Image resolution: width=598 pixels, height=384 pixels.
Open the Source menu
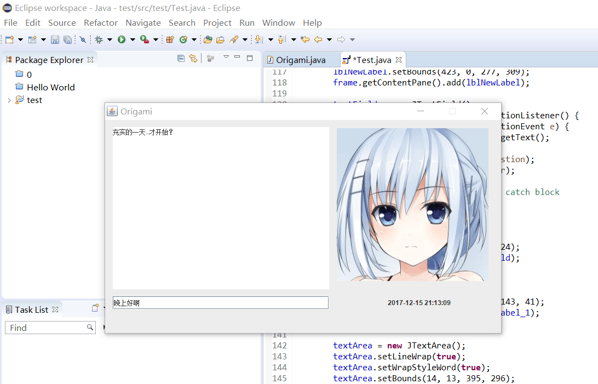pyautogui.click(x=62, y=23)
